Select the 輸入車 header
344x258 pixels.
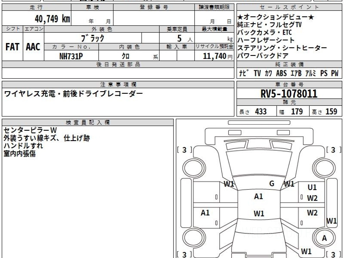(x=177, y=47)
